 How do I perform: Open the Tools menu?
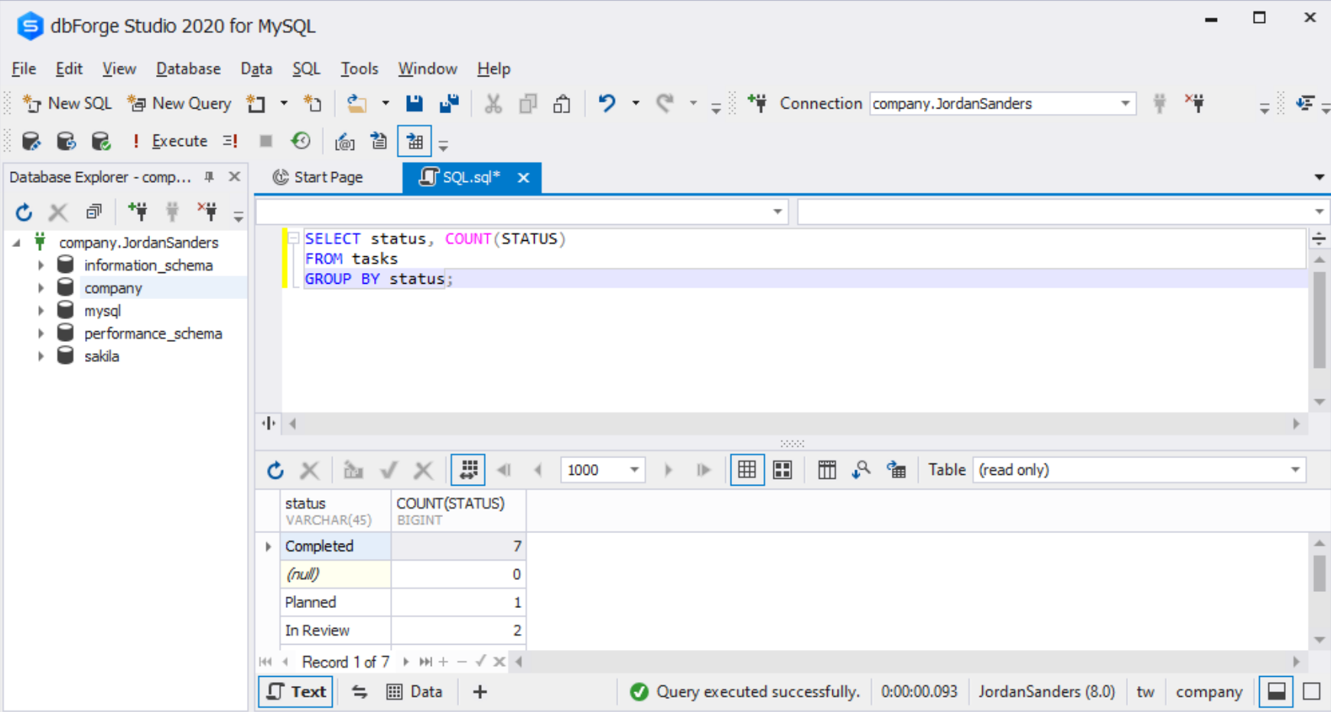click(360, 69)
